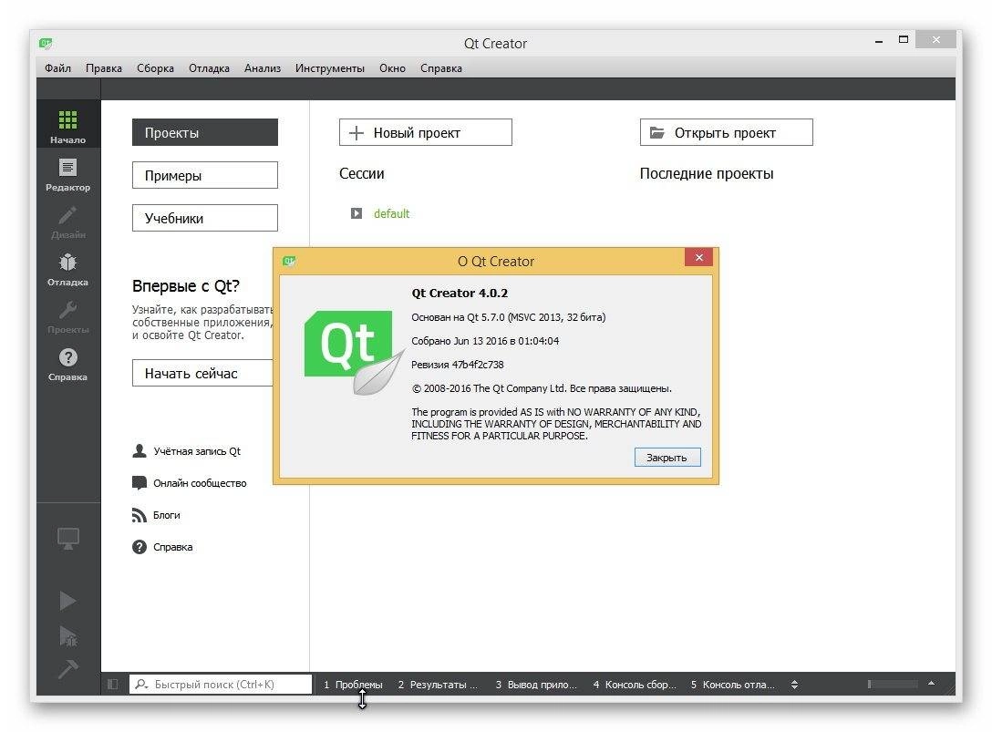Open the Окно menu
Screen dimensions: 992x732
pos(392,68)
